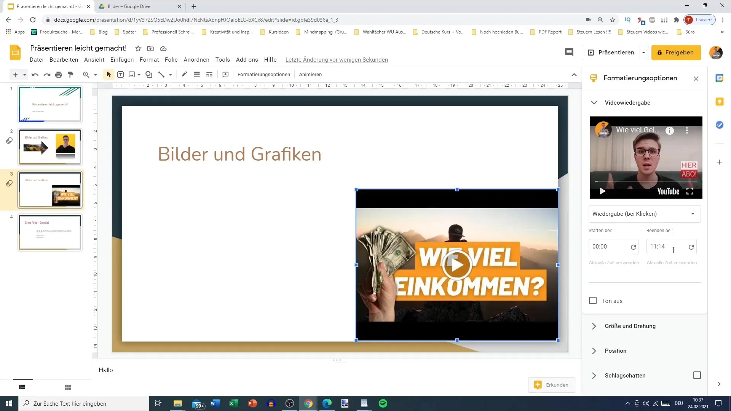Image resolution: width=731 pixels, height=411 pixels.
Task: Select the shape tool
Action: [149, 75]
